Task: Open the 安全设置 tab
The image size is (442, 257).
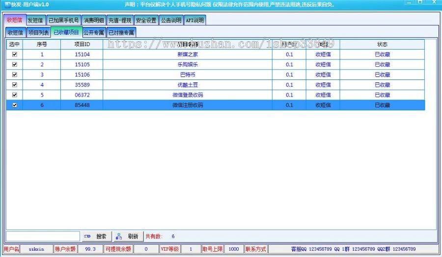Action: click(x=146, y=21)
